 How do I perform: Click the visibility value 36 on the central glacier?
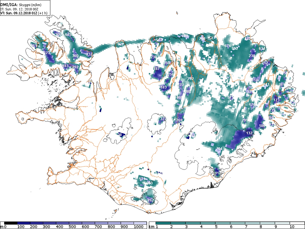pos(120,134)
